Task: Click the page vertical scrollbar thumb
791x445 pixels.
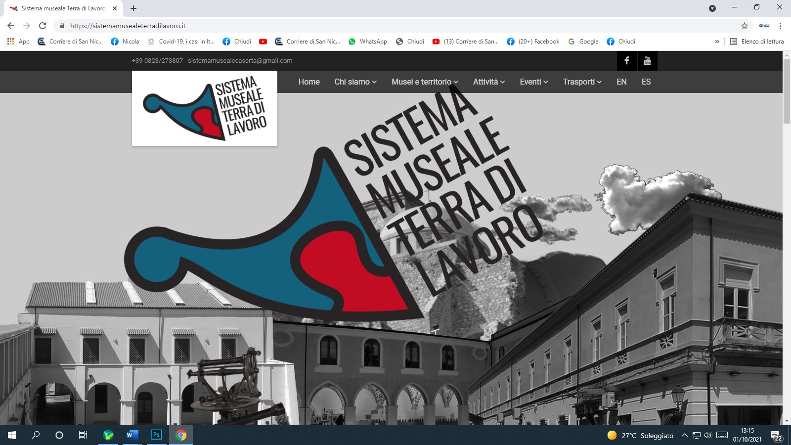Action: (x=787, y=91)
